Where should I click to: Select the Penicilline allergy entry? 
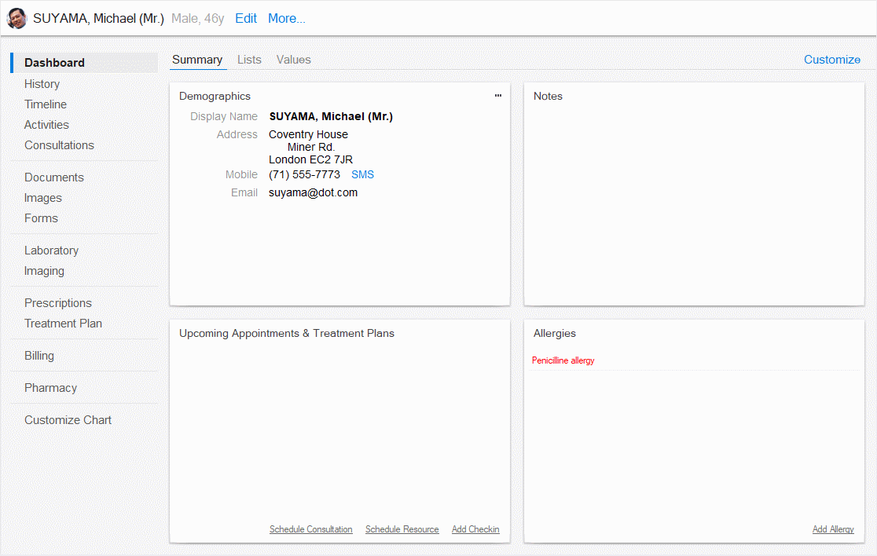(563, 360)
